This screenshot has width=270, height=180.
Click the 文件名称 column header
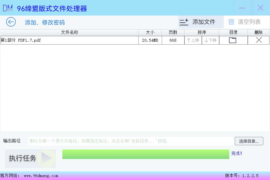70,32
